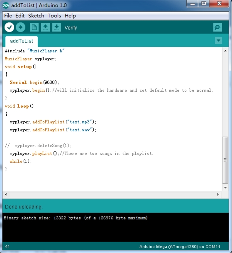Minimize the Arduino window
The width and height of the screenshot is (232, 253).
click(193, 4)
